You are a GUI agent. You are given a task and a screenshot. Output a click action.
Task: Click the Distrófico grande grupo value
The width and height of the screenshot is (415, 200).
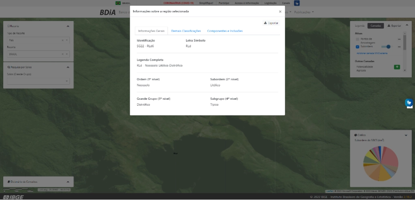(143, 105)
